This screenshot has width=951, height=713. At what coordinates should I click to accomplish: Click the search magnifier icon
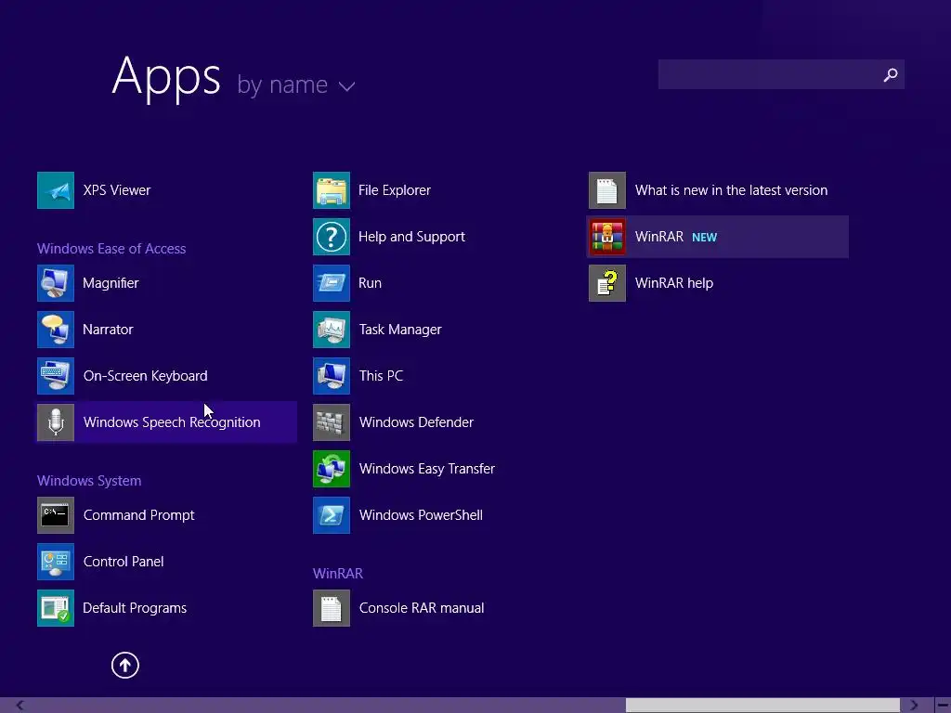(x=891, y=74)
